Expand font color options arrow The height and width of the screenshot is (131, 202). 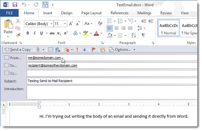click(102, 33)
